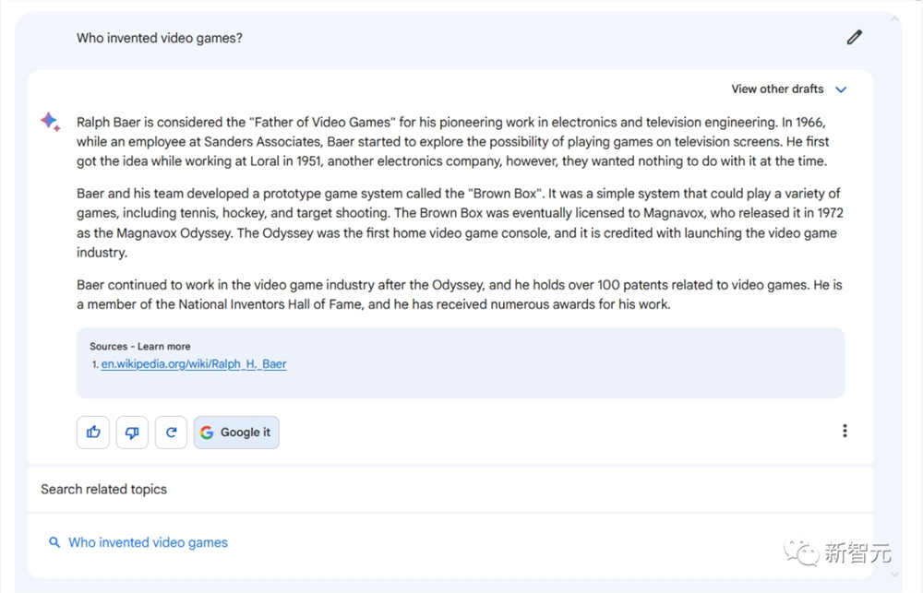
Task: Click the thumbs up button
Action: coord(93,433)
